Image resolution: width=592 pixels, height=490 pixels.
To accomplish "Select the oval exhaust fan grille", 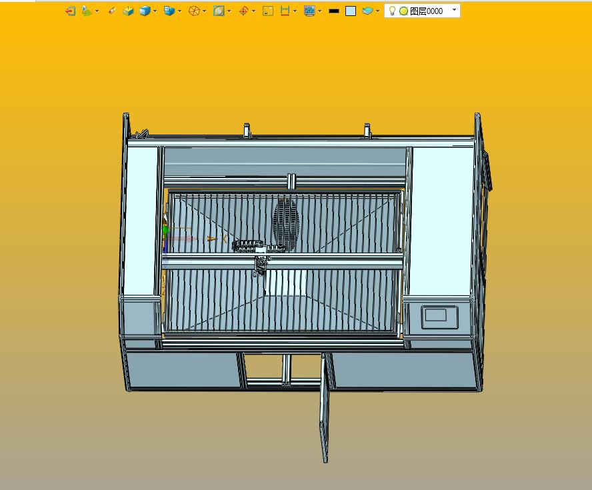I will click(x=286, y=225).
